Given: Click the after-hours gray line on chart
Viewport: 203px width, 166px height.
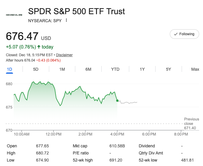Looking at the screenshot, I should 127,103.
